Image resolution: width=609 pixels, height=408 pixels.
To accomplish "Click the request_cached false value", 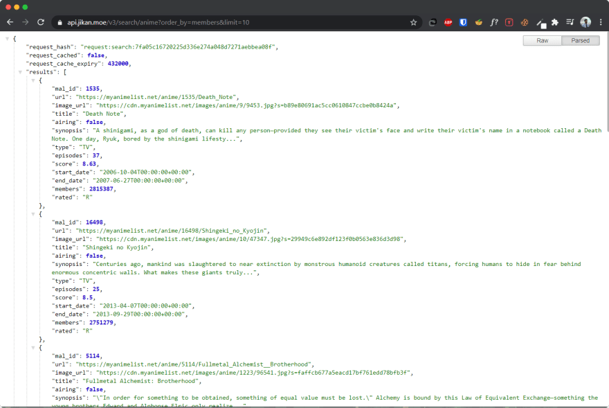I will pos(96,55).
